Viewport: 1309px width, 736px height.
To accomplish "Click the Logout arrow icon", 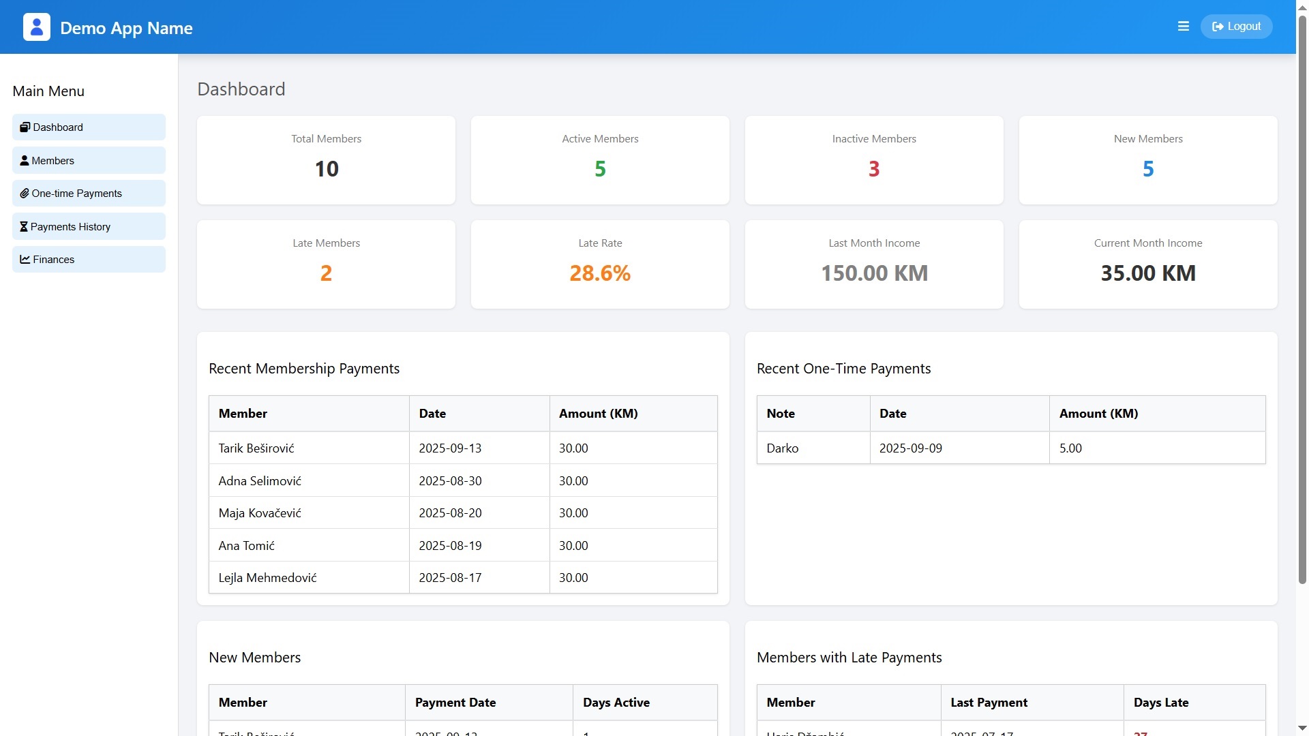I will pos(1217,27).
